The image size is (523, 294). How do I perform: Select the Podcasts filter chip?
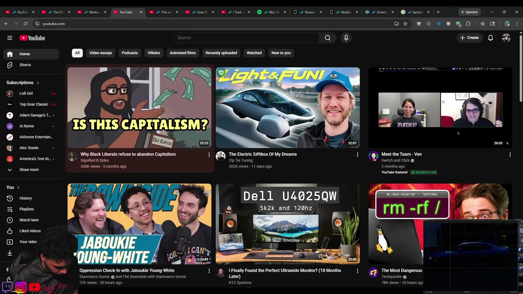pyautogui.click(x=130, y=53)
